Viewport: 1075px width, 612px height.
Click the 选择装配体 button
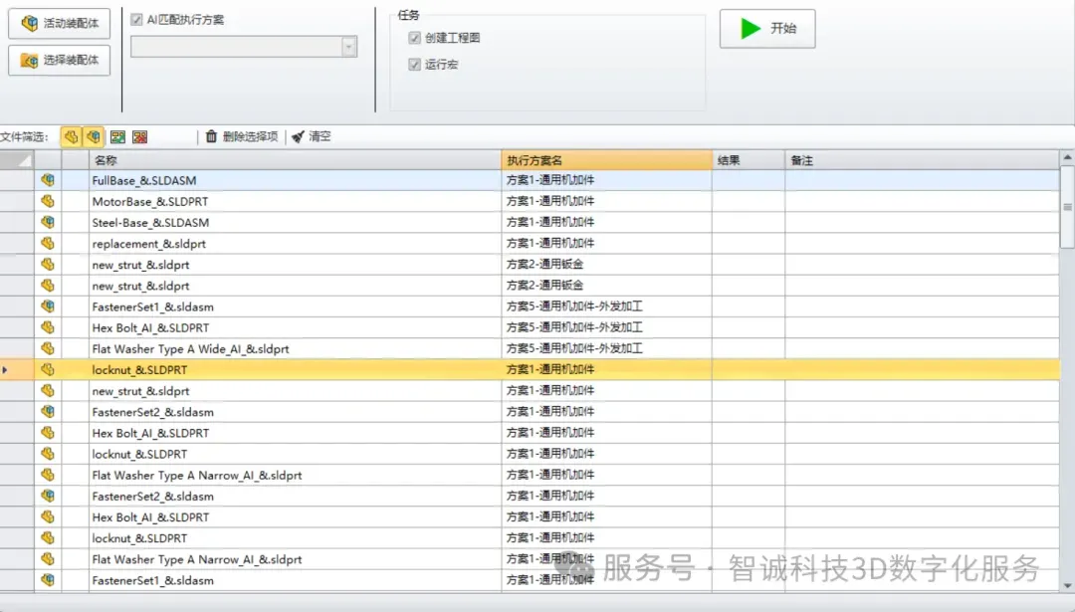pos(60,60)
